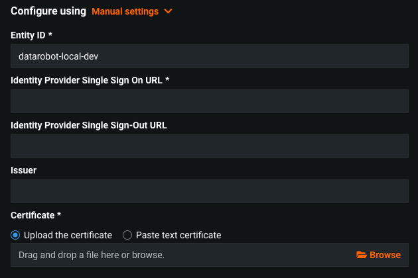Click the Browse link to pick a file
418x278 pixels.
[x=385, y=255]
